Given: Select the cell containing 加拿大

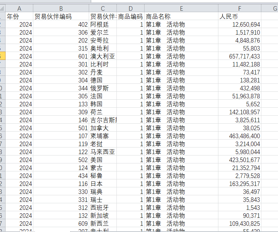Looking at the screenshot, I should coord(103,128).
